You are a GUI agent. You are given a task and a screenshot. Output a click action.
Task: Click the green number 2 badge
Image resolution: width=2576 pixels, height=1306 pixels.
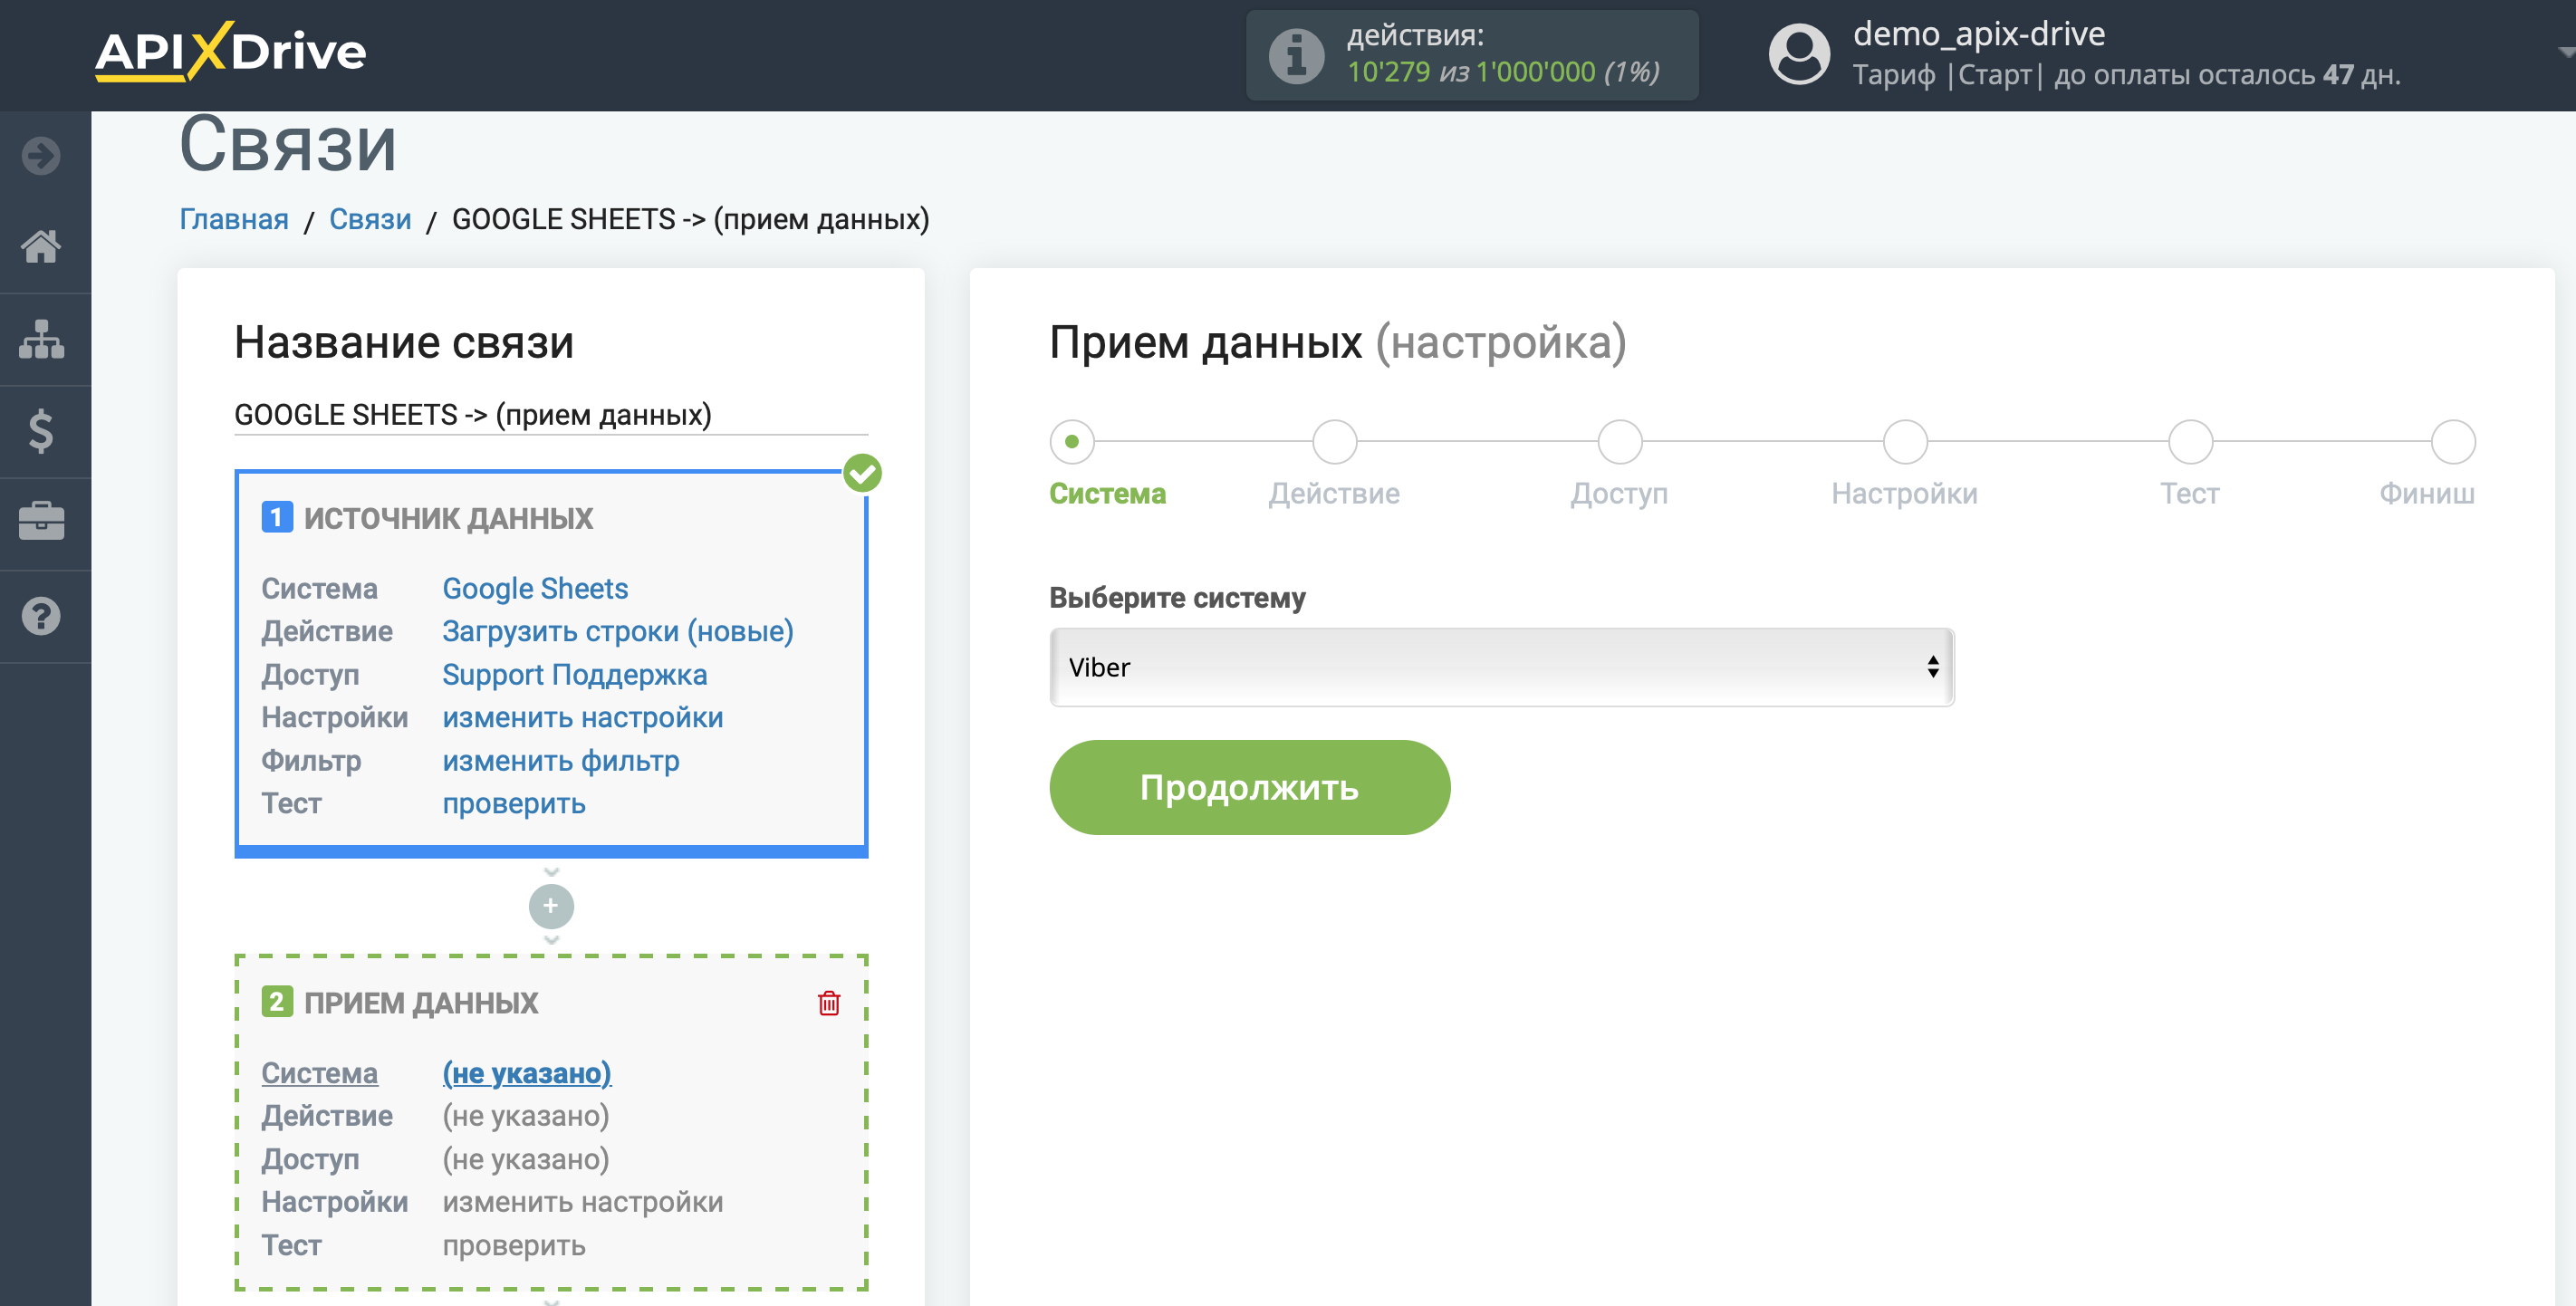coord(277,1002)
